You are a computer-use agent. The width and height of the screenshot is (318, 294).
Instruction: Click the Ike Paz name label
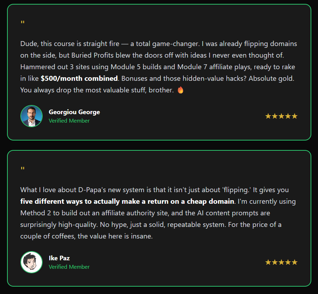tap(59, 258)
